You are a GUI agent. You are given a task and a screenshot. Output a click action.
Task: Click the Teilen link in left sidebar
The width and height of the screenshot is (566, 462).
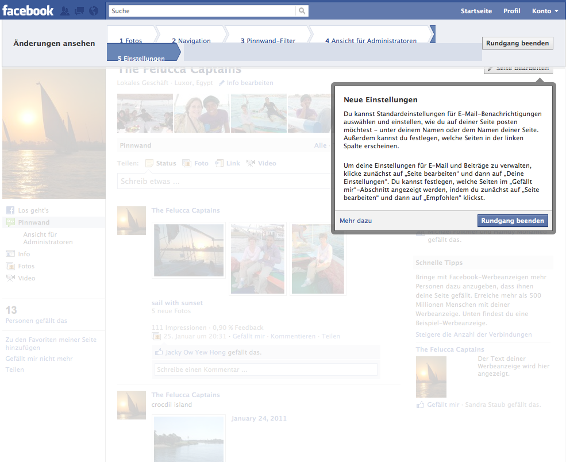point(15,369)
